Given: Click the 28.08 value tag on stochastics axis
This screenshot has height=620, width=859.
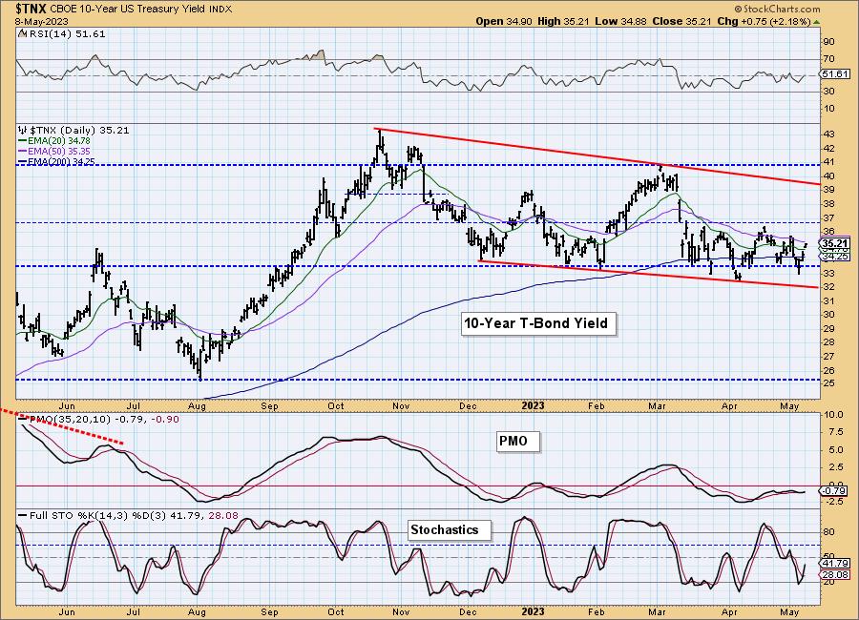Looking at the screenshot, I should [835, 574].
